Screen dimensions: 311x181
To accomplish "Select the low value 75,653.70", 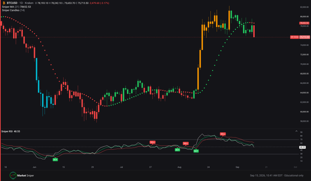I will [x=70, y=3].
